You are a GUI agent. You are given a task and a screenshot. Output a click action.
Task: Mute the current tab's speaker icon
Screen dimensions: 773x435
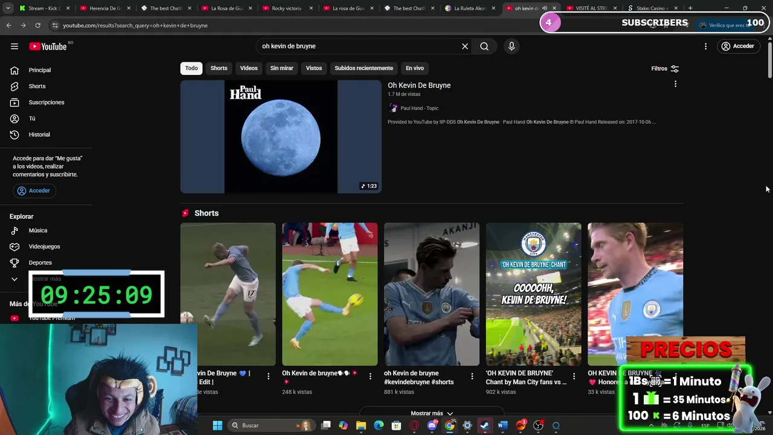click(x=545, y=8)
